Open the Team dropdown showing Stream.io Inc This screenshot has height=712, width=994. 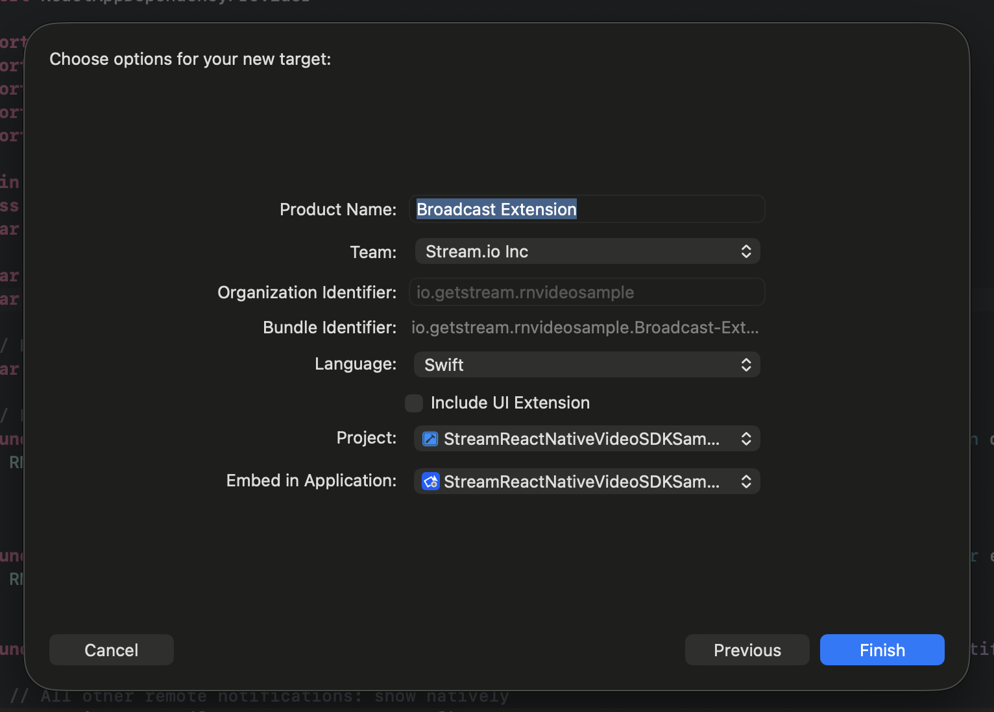point(587,252)
